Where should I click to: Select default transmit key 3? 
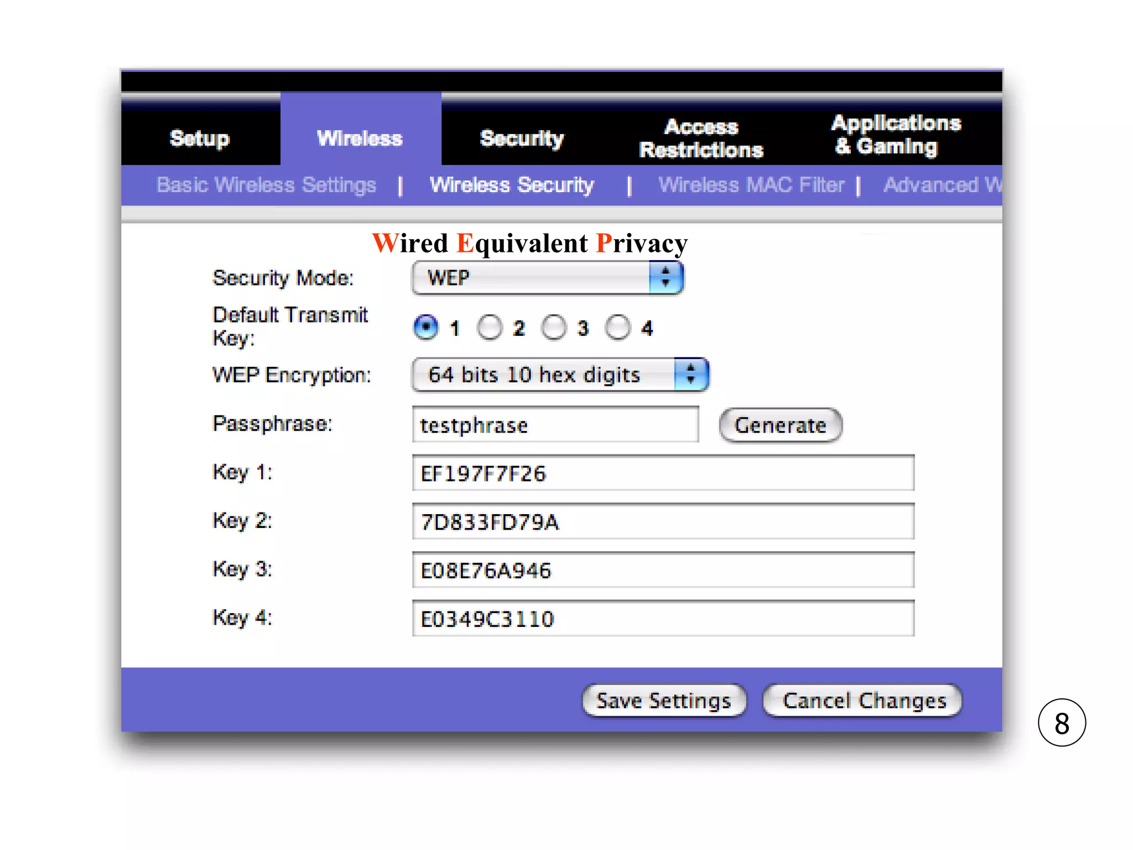coord(554,328)
